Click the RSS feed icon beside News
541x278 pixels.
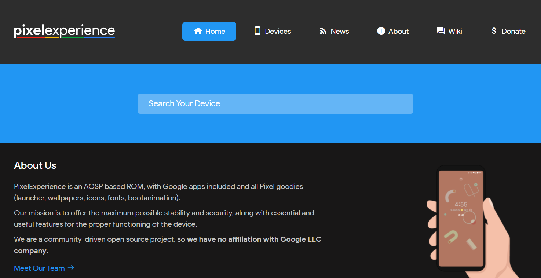pyautogui.click(x=323, y=31)
